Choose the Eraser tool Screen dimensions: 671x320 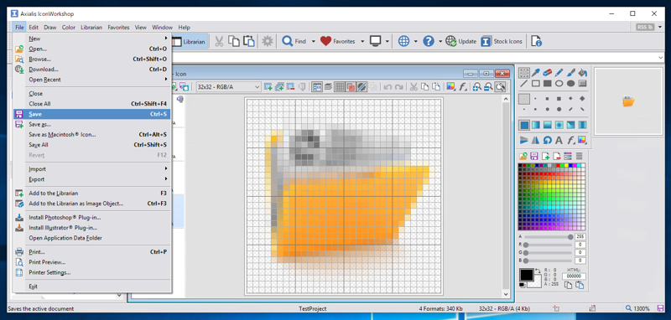pyautogui.click(x=548, y=73)
